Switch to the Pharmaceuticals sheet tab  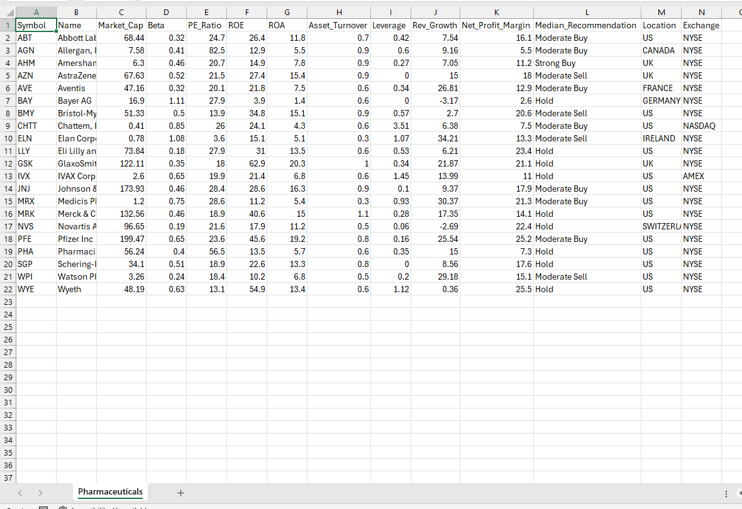pyautogui.click(x=110, y=492)
